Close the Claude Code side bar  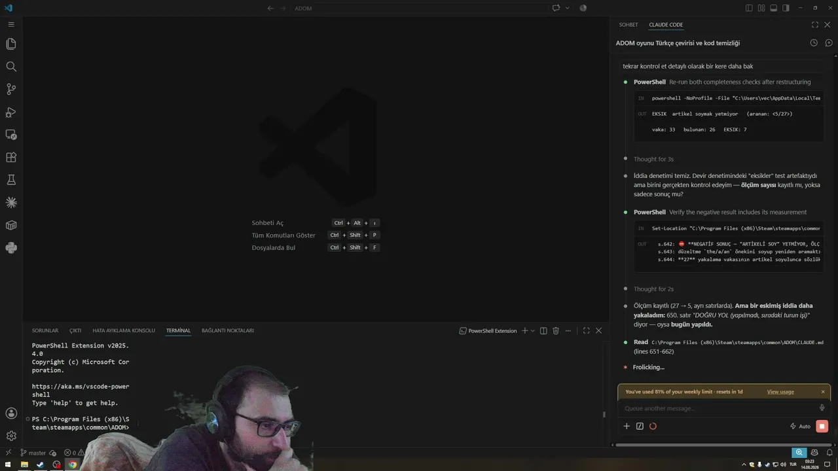[x=828, y=25]
